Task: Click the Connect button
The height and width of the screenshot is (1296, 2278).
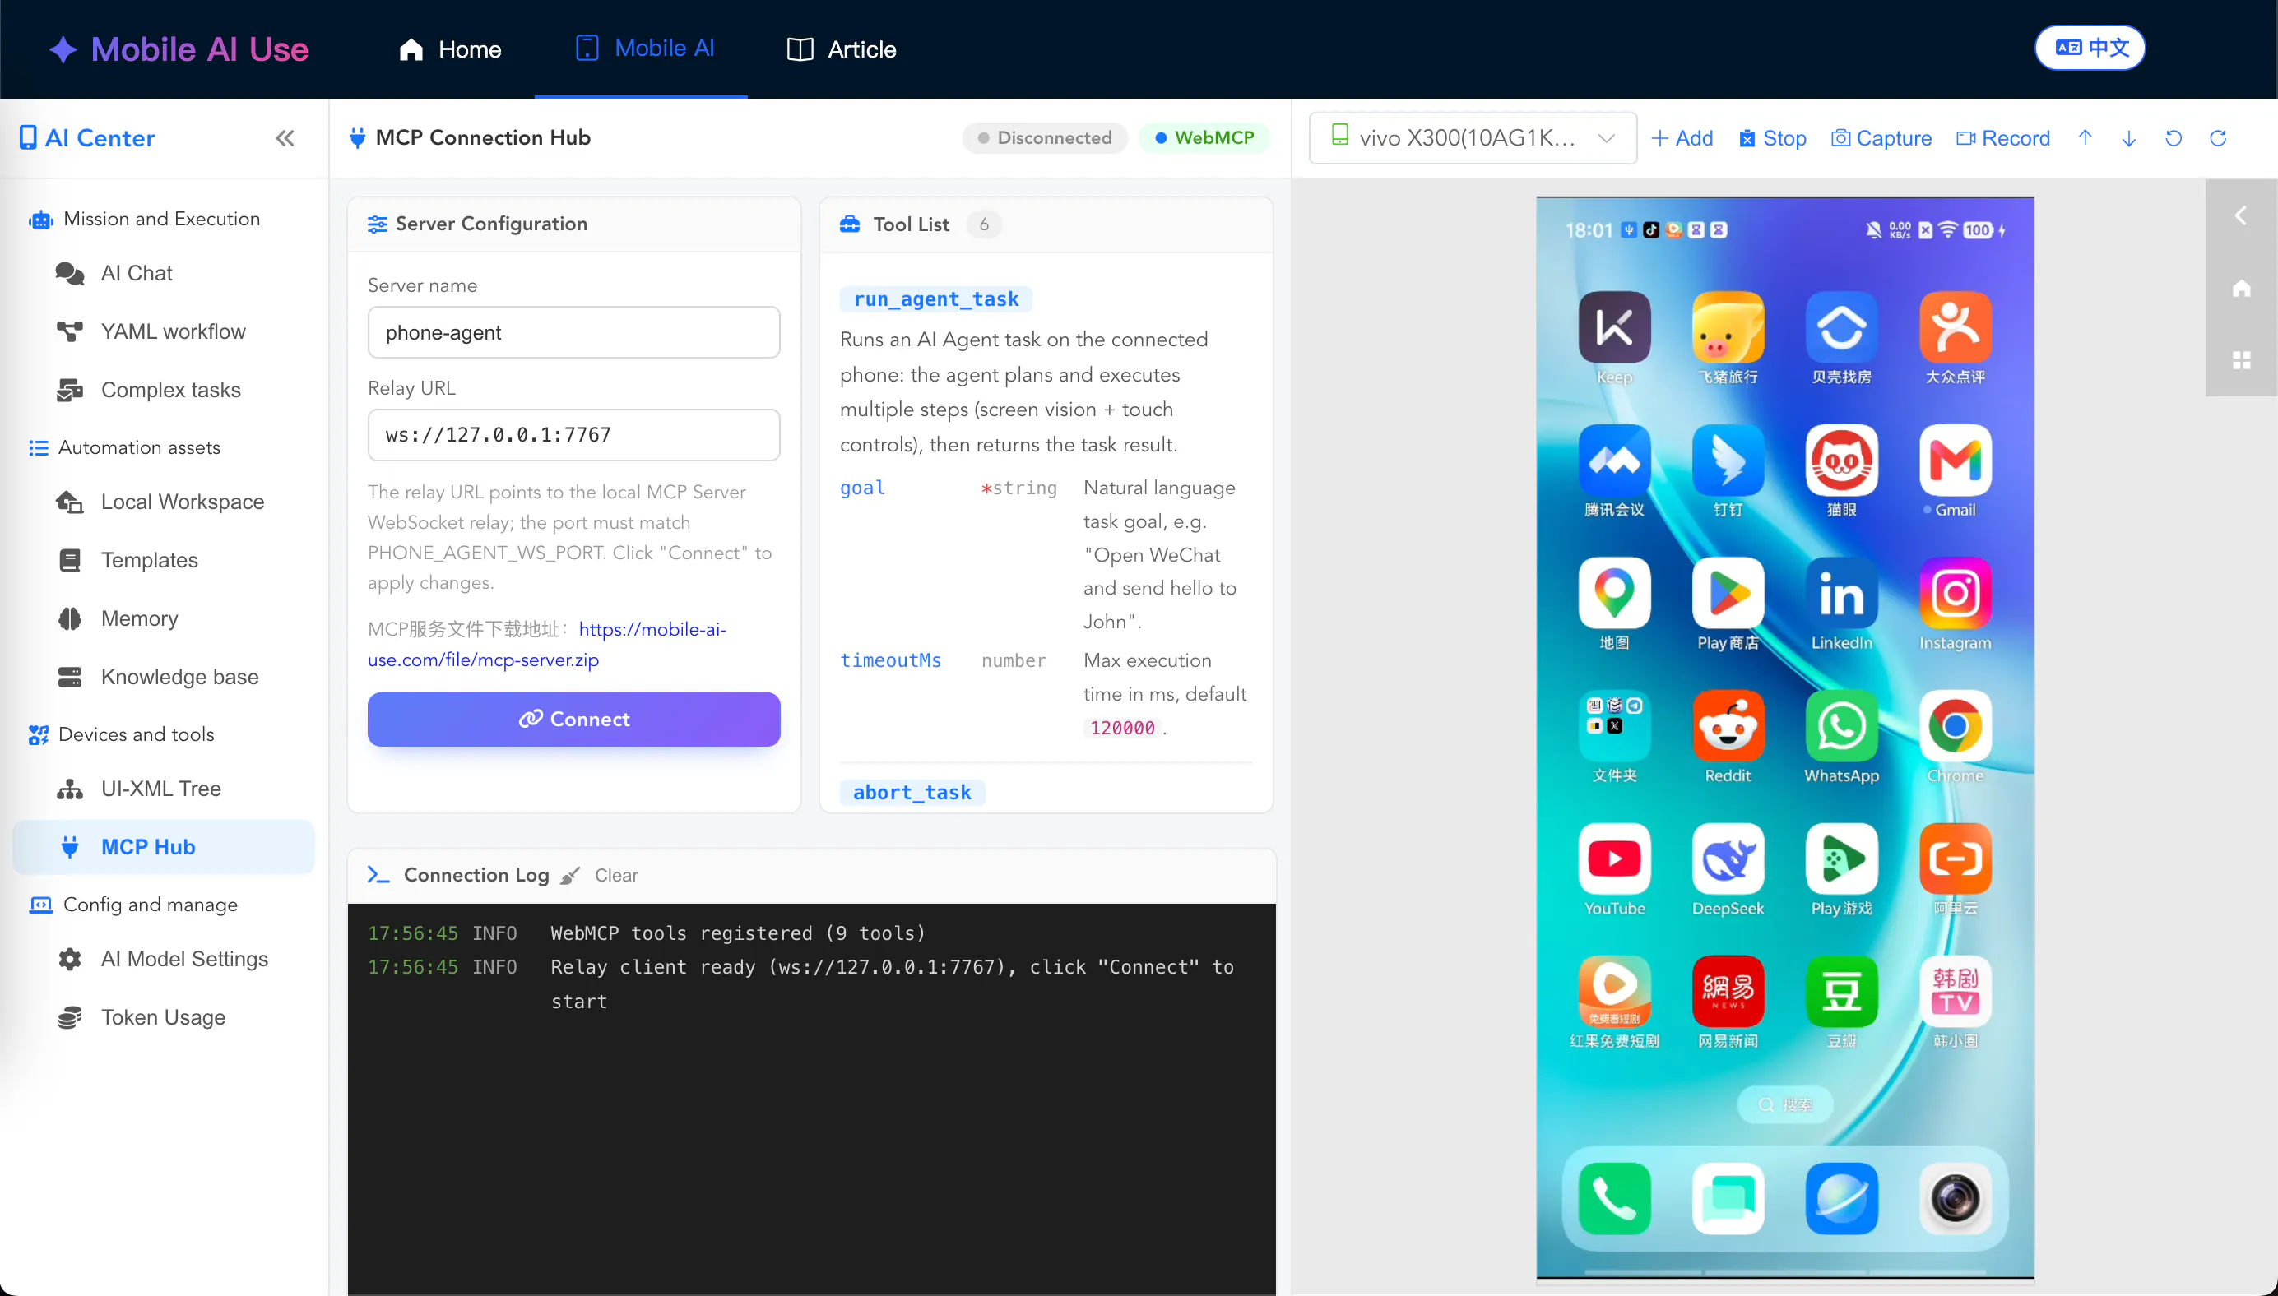Action: pyautogui.click(x=573, y=720)
